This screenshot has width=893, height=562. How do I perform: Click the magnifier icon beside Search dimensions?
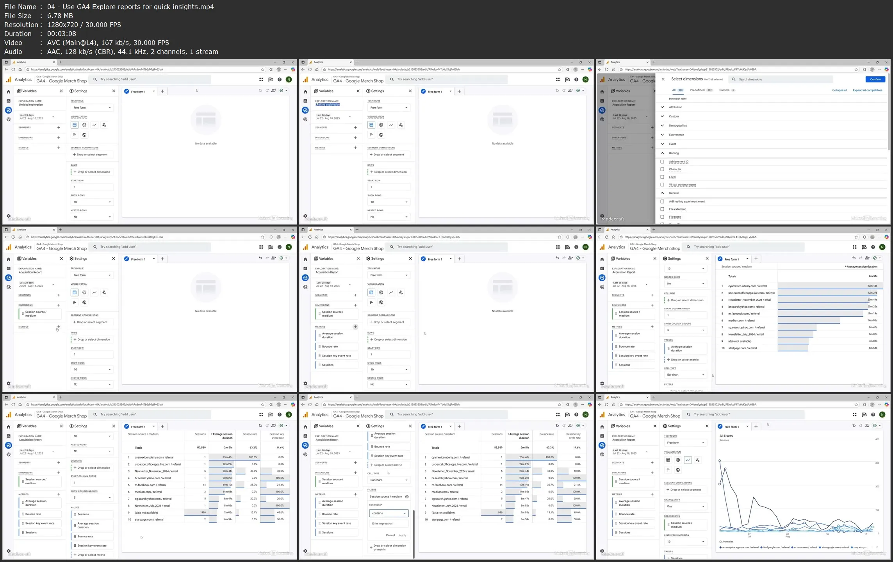point(734,79)
